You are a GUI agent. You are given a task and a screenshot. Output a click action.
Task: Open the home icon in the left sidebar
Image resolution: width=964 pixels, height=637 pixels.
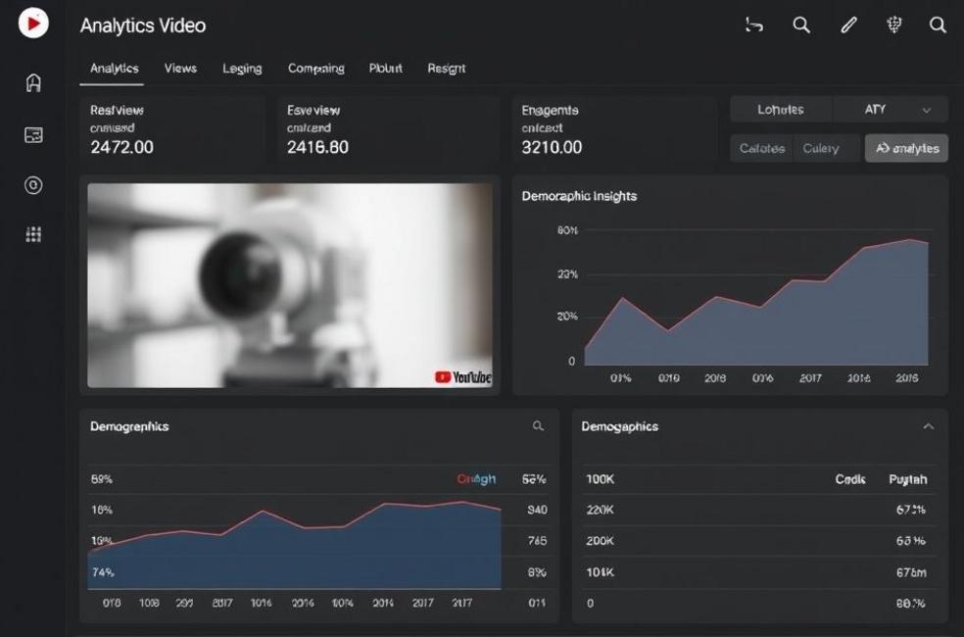[x=33, y=83]
